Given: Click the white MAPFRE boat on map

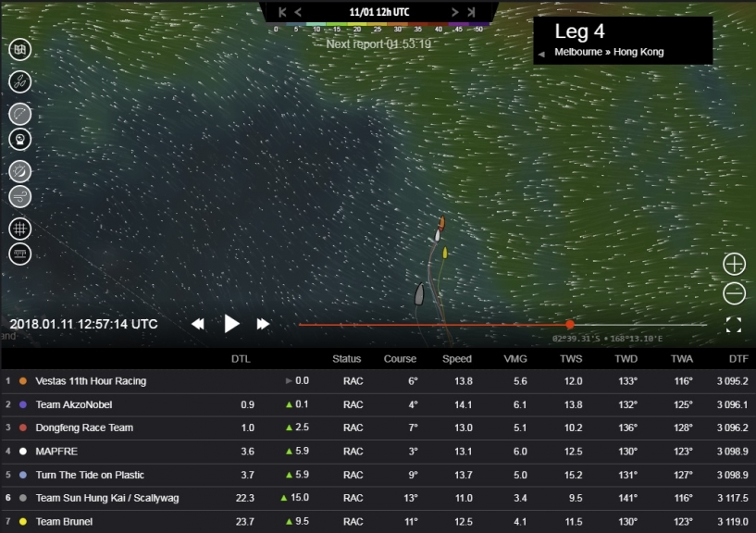Looking at the screenshot, I should pos(438,236).
